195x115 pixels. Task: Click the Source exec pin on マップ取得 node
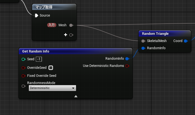tap(36, 15)
